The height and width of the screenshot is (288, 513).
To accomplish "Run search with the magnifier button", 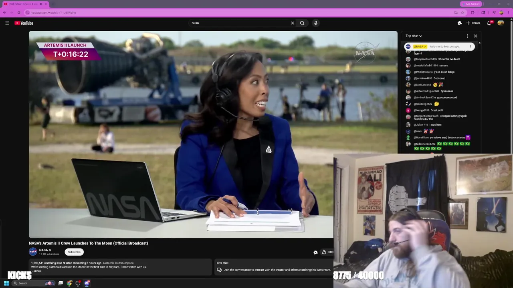I will (x=302, y=23).
